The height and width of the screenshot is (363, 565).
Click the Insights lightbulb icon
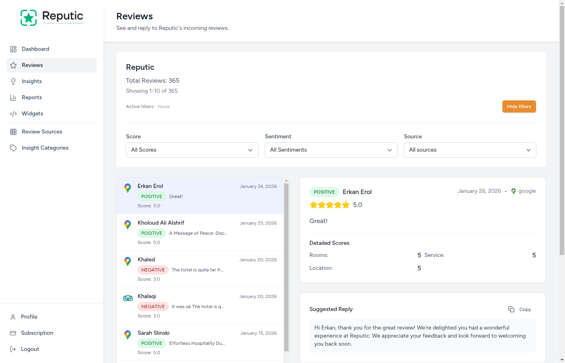coord(13,81)
